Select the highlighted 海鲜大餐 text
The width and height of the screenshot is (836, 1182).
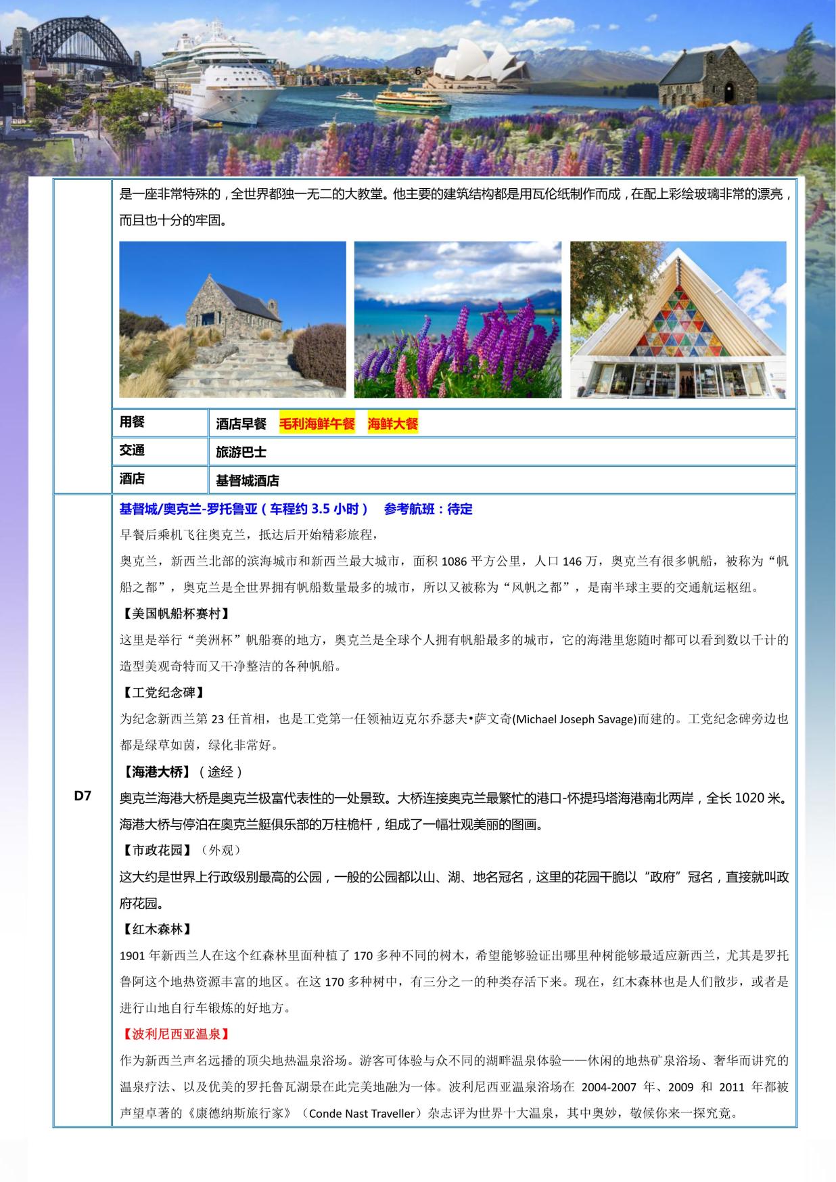(392, 424)
